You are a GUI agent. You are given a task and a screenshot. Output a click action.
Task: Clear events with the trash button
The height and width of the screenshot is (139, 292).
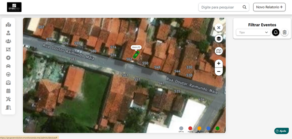(x=285, y=32)
